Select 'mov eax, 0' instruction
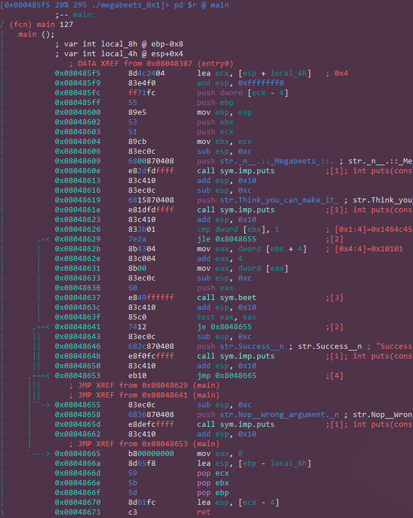Image resolution: width=413 pixels, height=518 pixels. pyautogui.click(x=220, y=454)
